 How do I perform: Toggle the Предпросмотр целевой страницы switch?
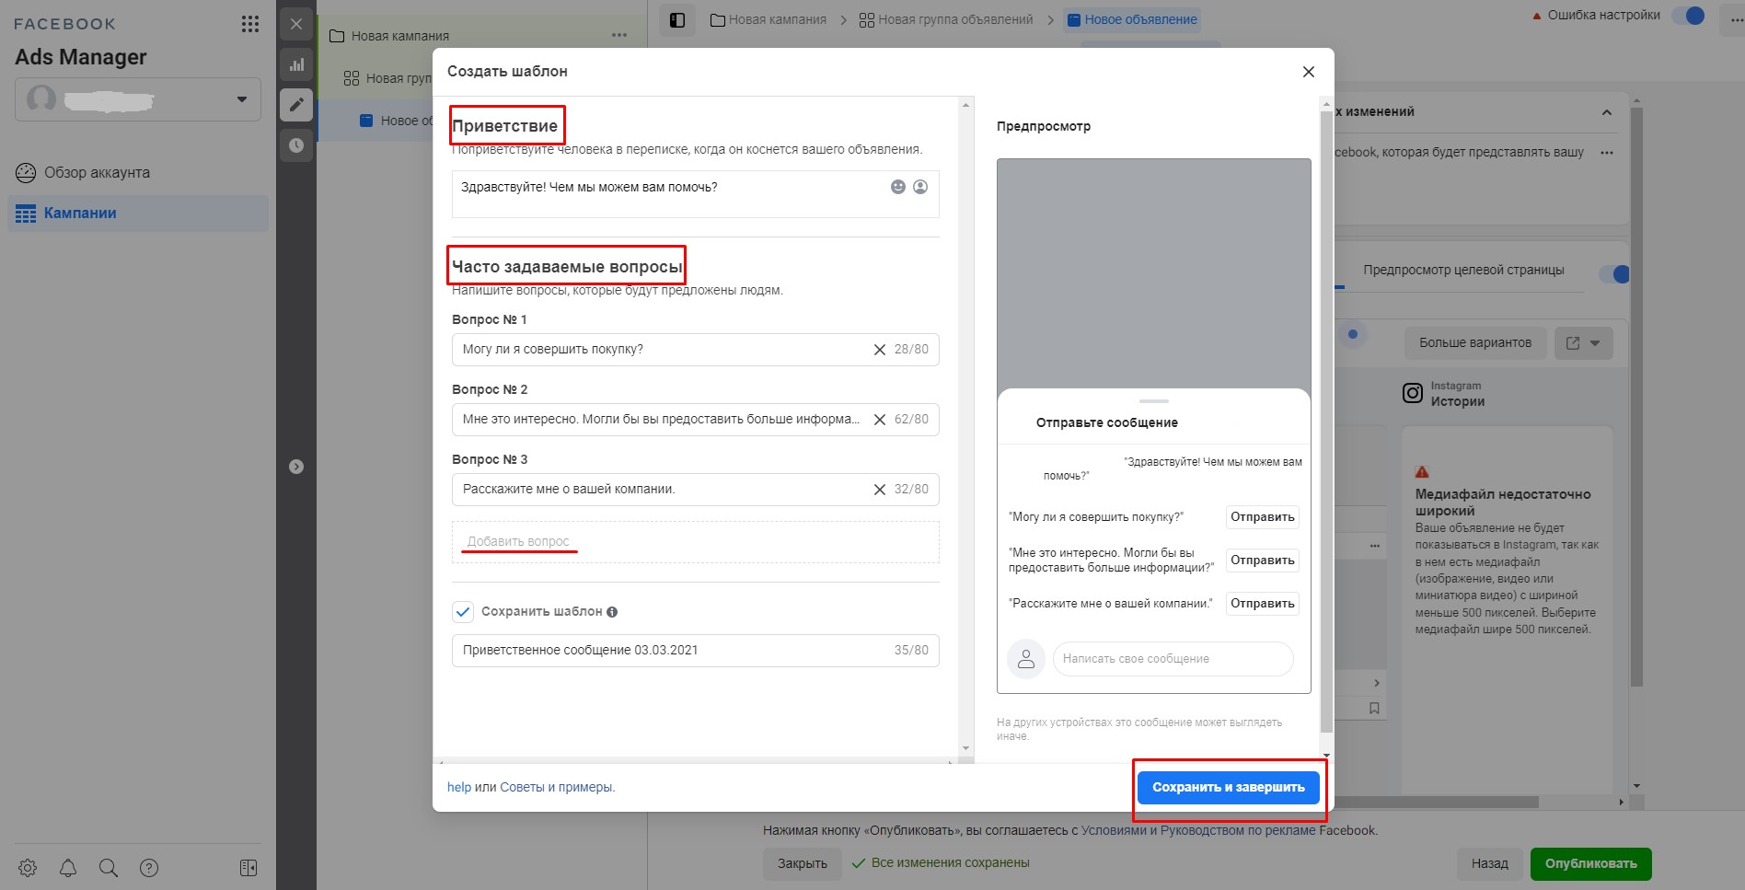1615,273
